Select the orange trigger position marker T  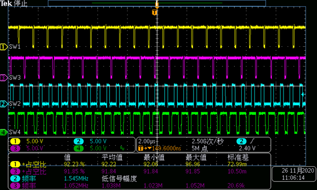pos(154,13)
